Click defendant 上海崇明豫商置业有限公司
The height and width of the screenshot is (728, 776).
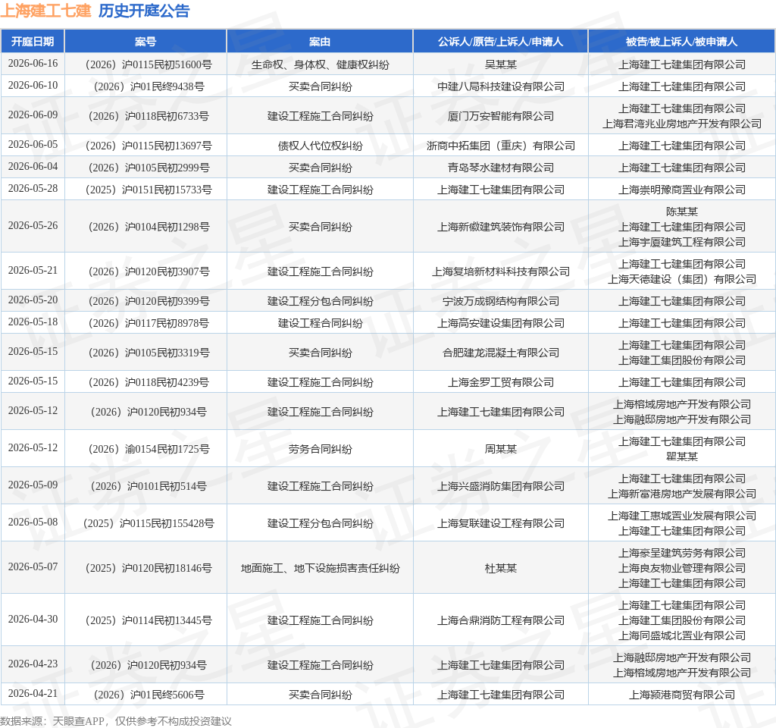click(682, 190)
